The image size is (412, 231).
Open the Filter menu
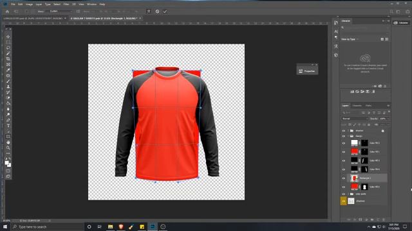pyautogui.click(x=66, y=4)
